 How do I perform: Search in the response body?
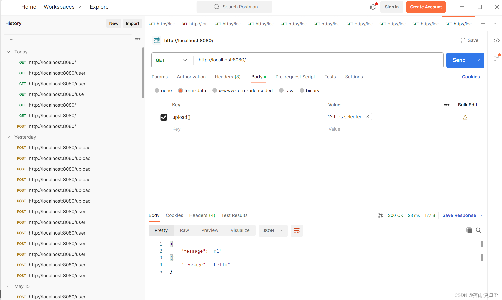pyautogui.click(x=478, y=230)
